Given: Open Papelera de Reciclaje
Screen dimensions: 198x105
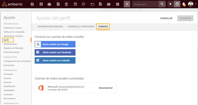Looking at the screenshot, I should [14, 48].
